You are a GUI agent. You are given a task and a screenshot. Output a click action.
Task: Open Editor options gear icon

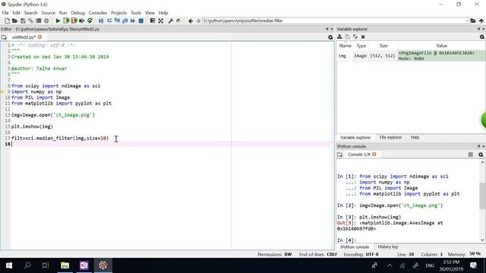(x=330, y=37)
